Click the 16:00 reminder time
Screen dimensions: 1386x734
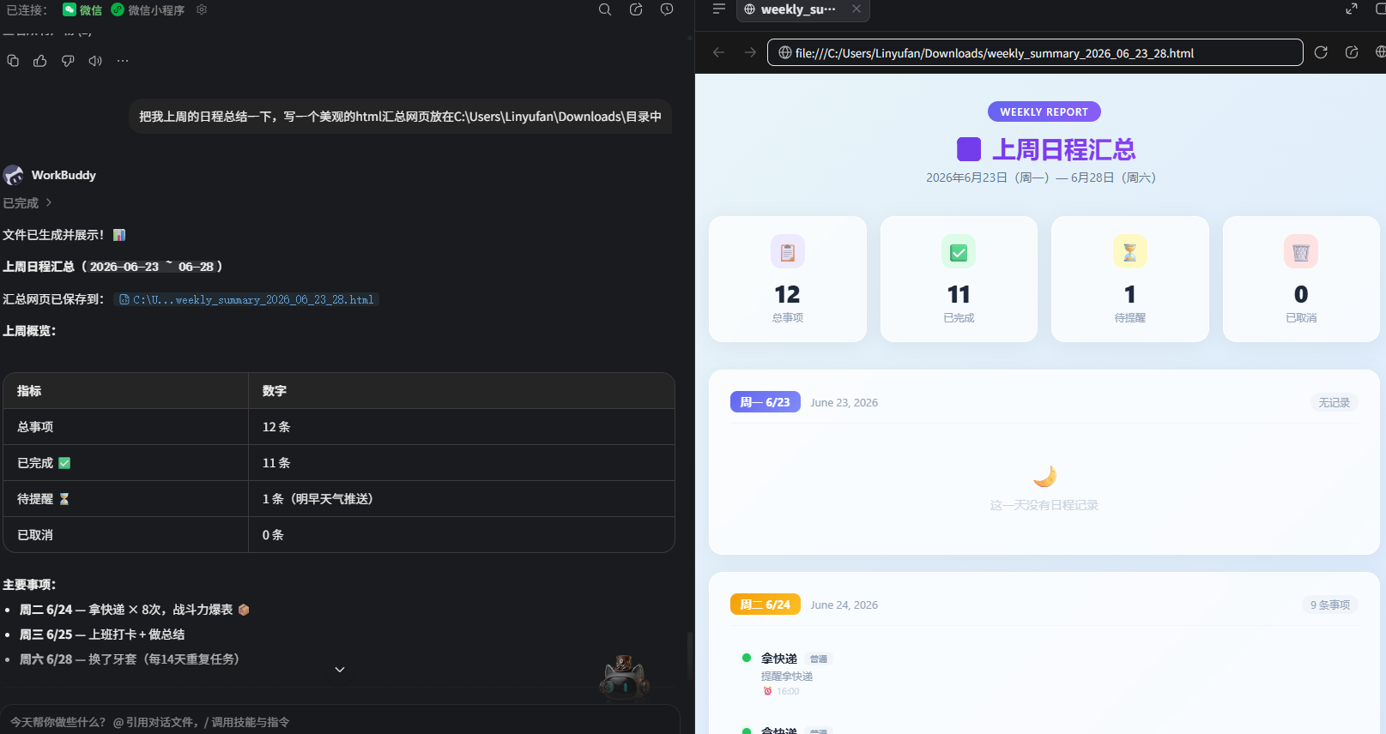[788, 691]
